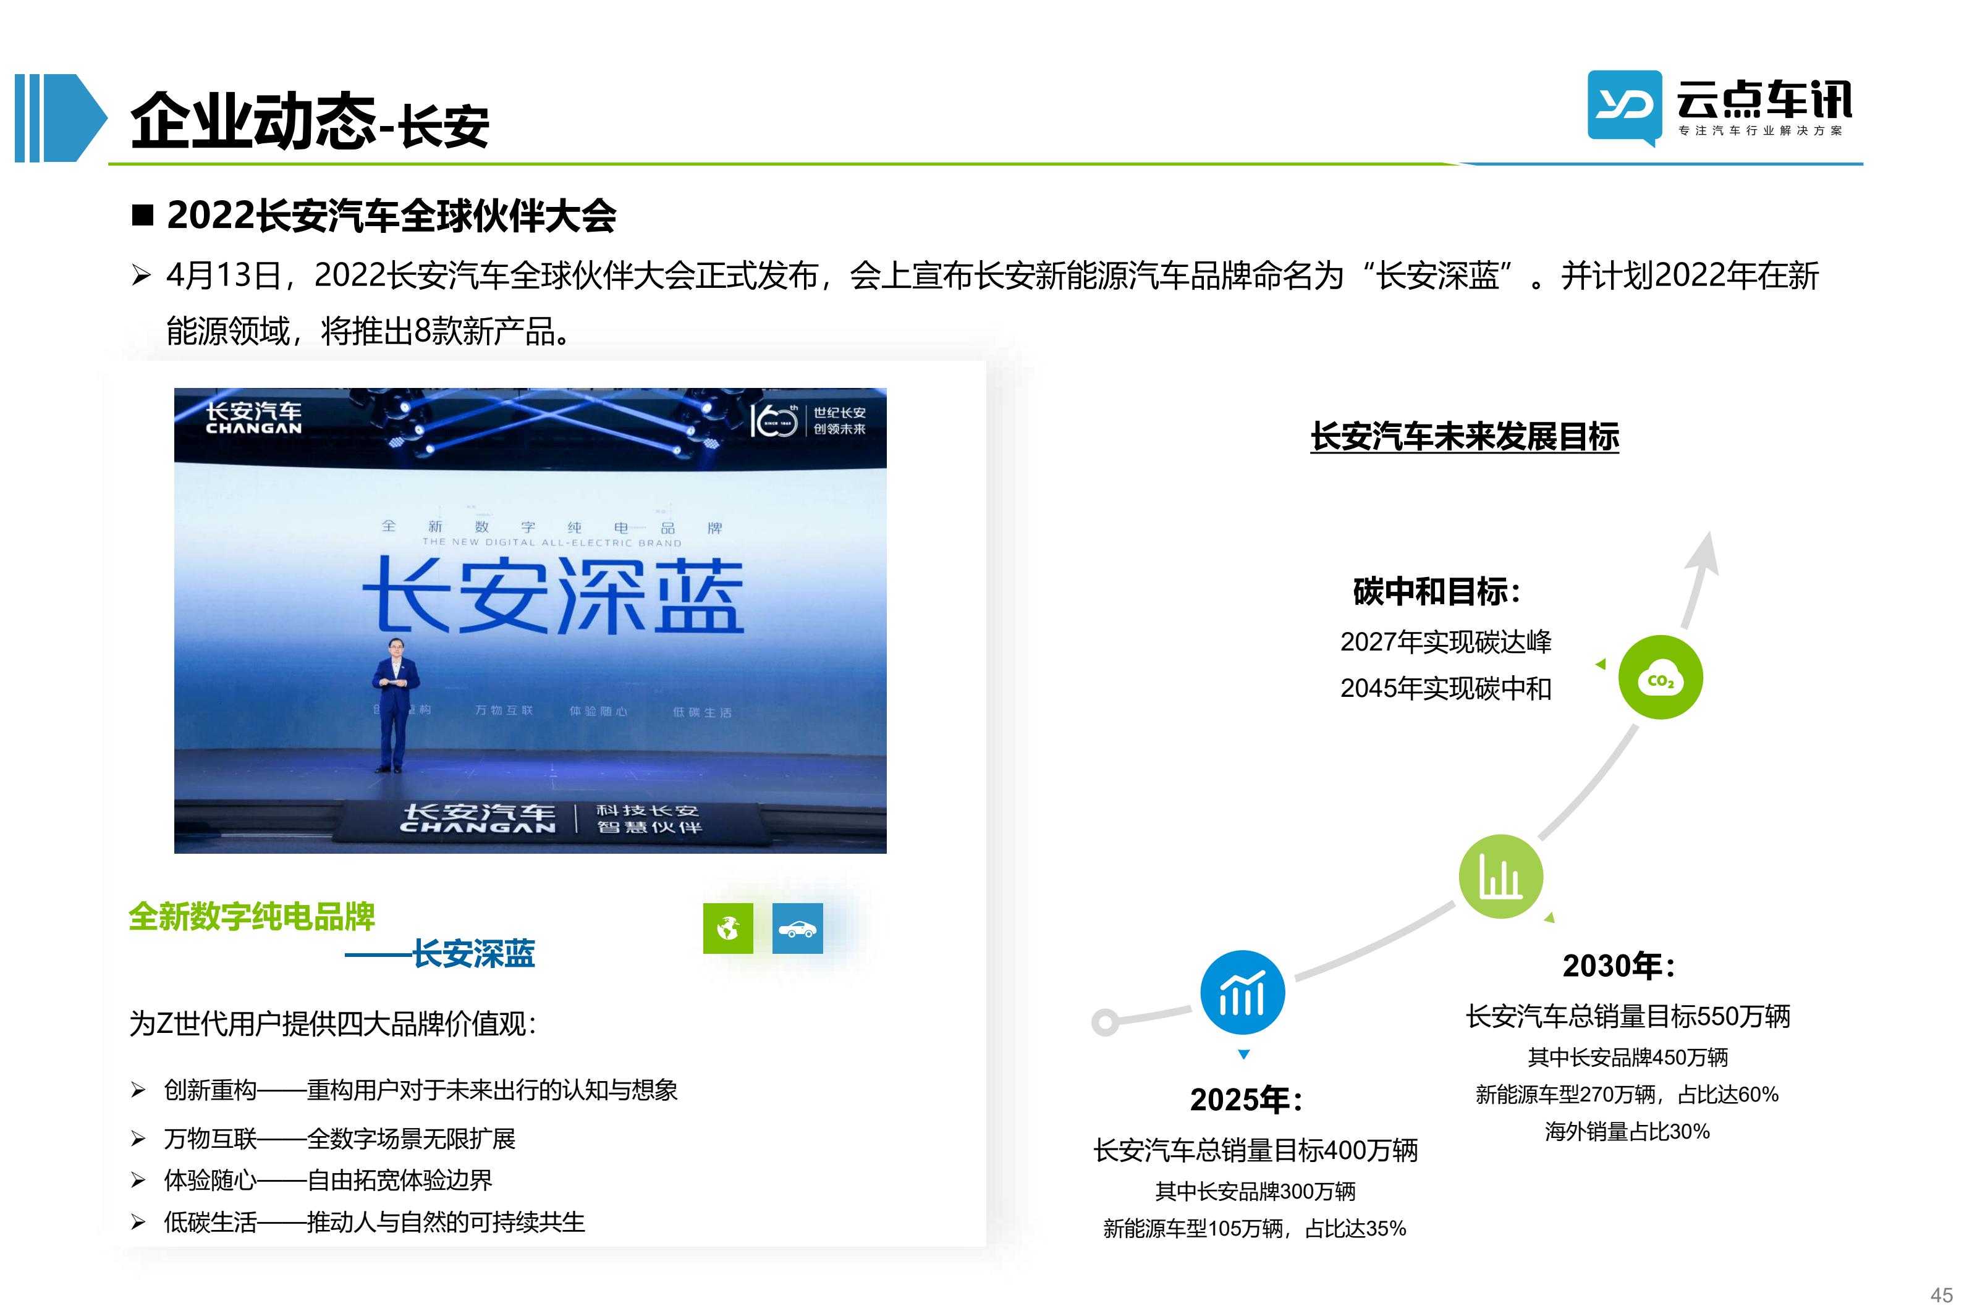Click the blue growth chart icon
Viewport: 1972px width, 1314px height.
point(1242,992)
